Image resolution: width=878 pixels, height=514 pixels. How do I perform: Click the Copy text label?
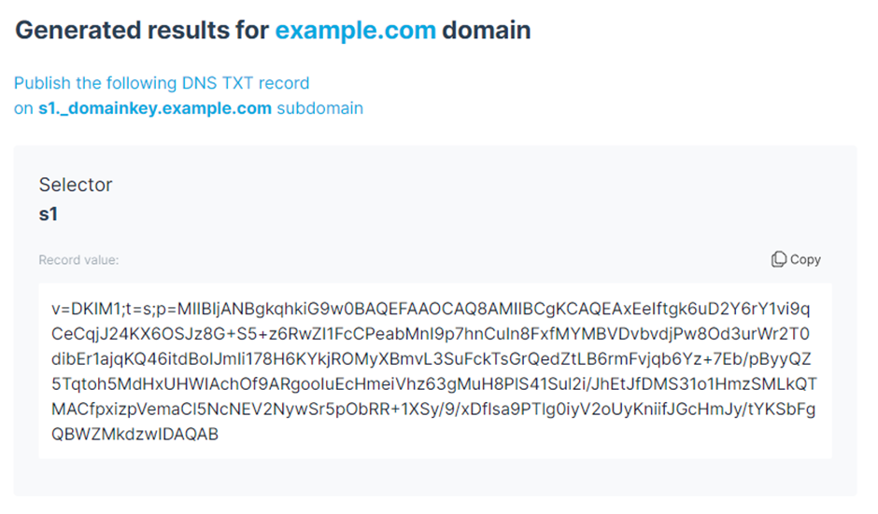(805, 259)
